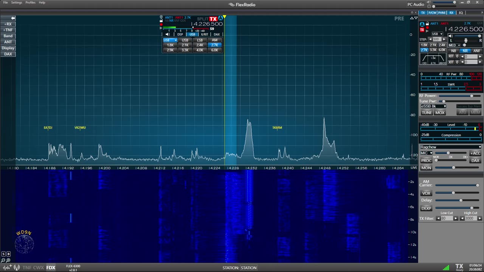Click the speaker audio icon in slice flag
Viewport: 484px width, 272px height.
point(168,34)
